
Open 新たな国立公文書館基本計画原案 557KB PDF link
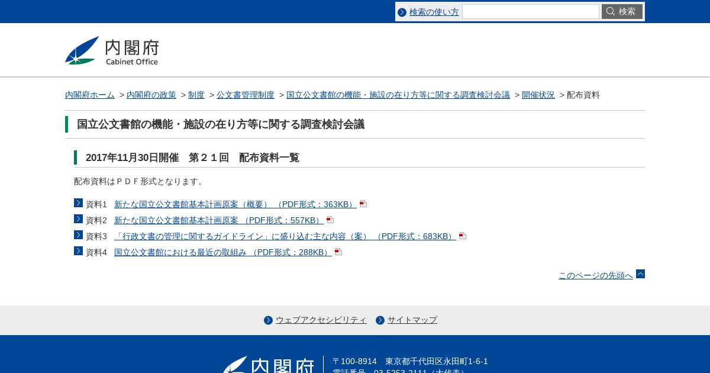[x=219, y=220]
